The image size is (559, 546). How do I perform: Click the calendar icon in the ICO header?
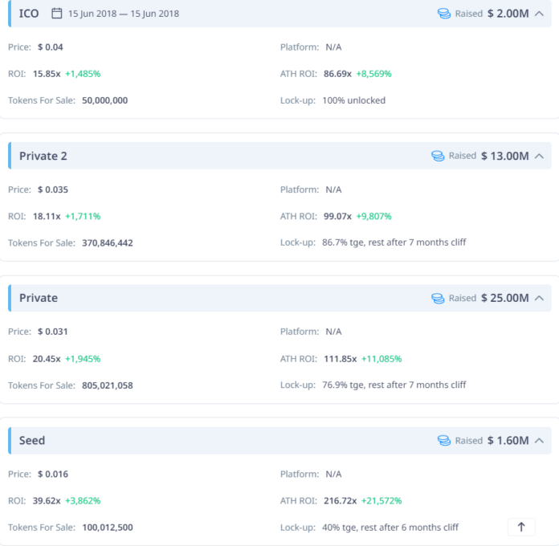coord(56,14)
